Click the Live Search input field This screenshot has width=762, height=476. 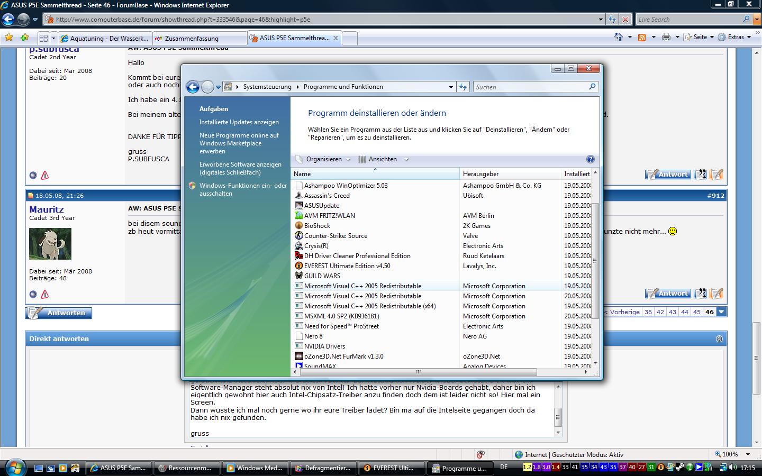coord(688,20)
